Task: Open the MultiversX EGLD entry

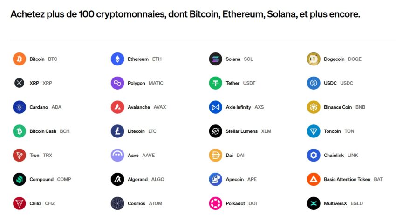Action: (x=343, y=203)
